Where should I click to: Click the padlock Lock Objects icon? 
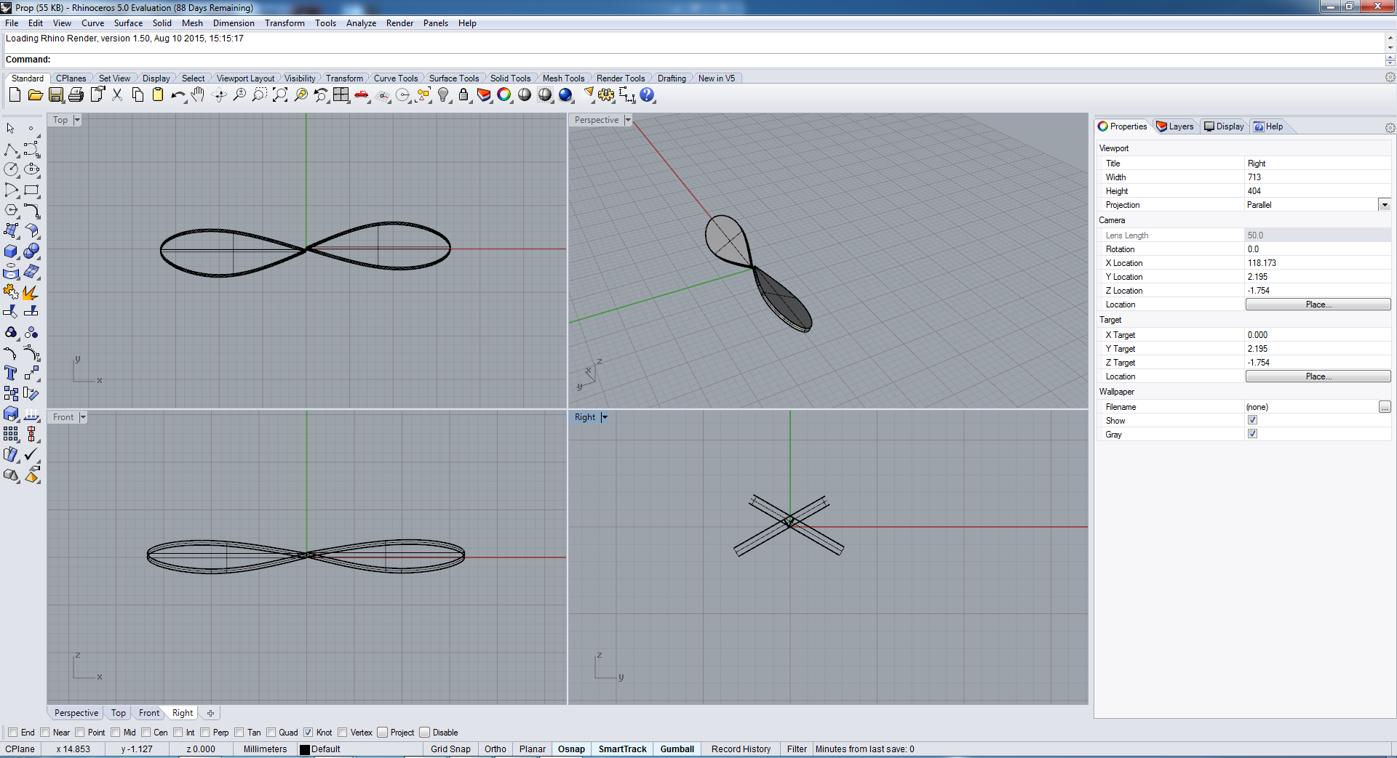[463, 95]
